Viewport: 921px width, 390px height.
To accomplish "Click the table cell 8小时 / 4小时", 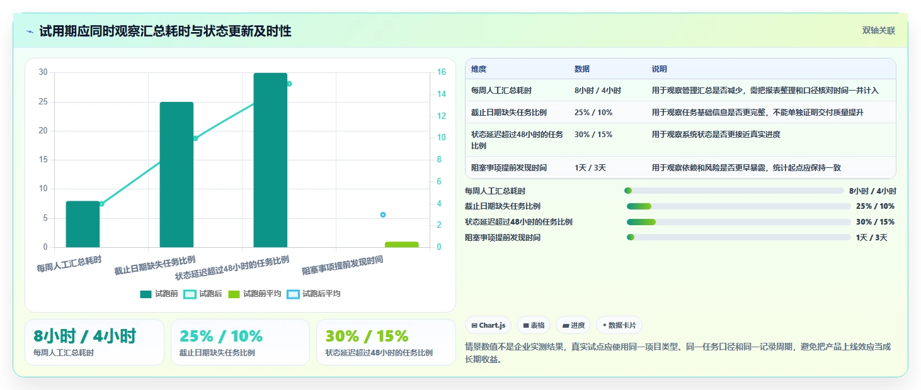I will [598, 91].
